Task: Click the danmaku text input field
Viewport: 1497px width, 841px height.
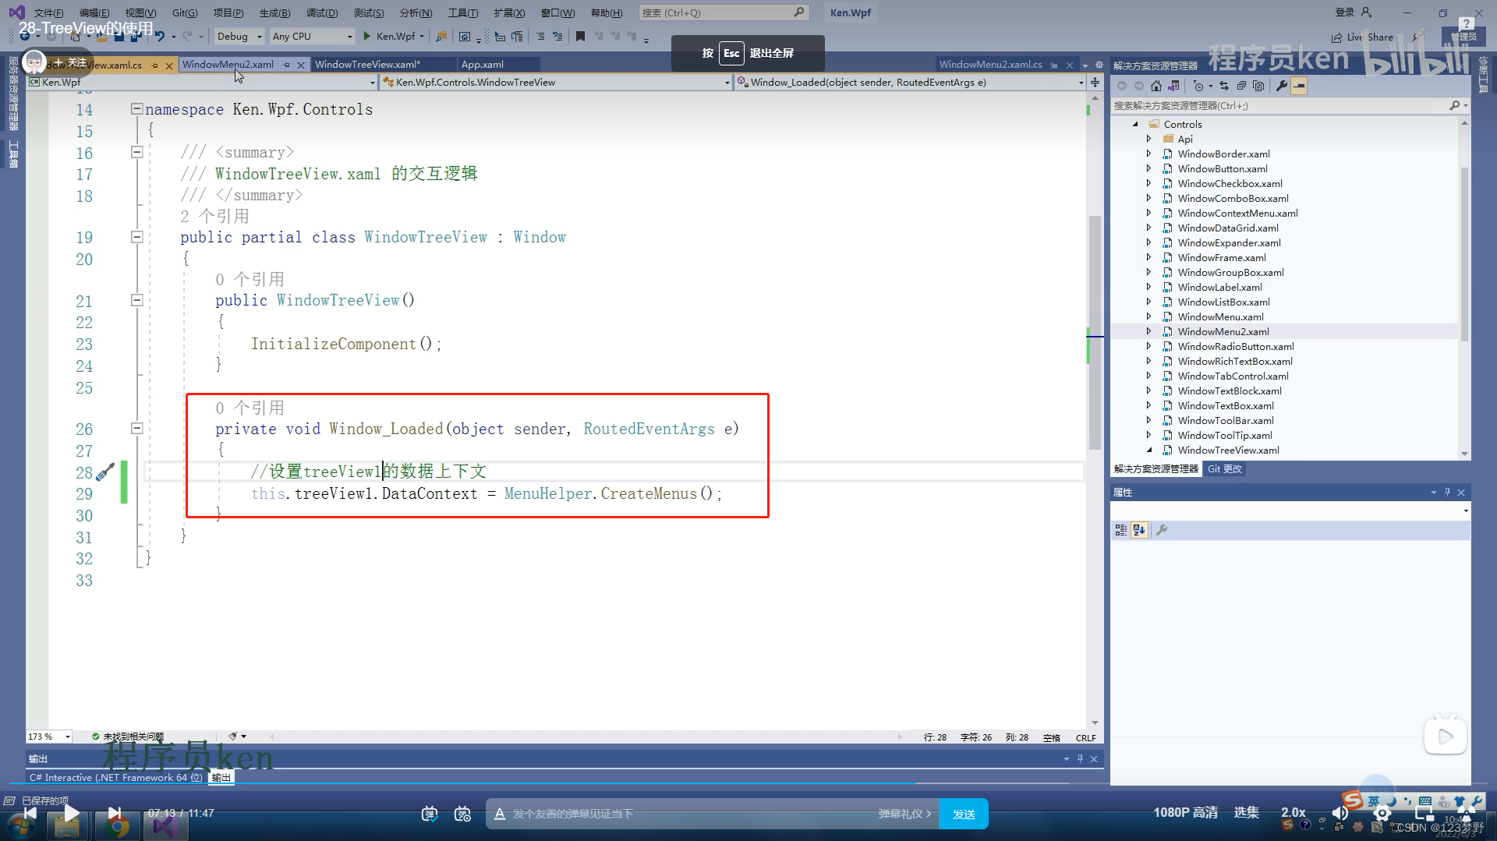Action: tap(694, 814)
